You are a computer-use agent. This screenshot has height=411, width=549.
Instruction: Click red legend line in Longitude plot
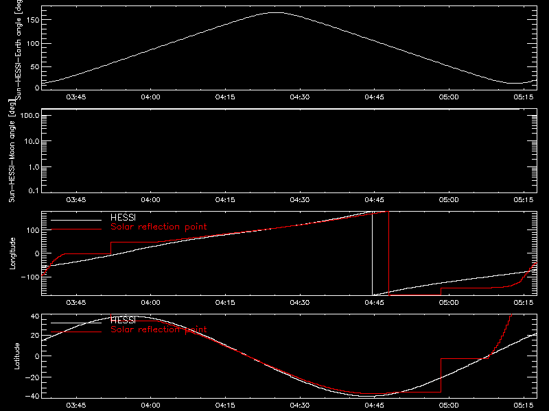(76, 229)
